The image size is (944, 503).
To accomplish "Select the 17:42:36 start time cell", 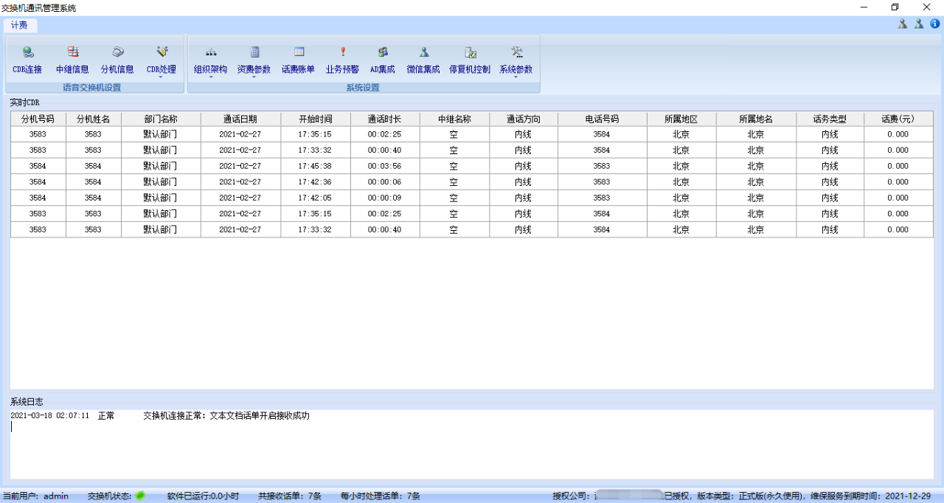I will click(x=315, y=182).
